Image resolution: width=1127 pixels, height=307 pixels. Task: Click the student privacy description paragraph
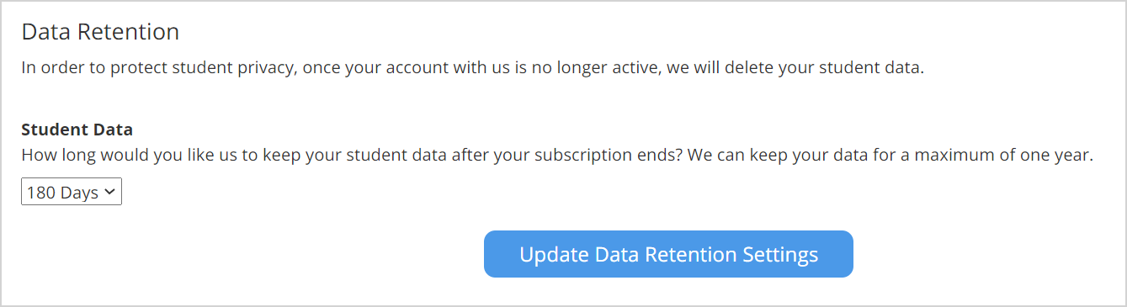pos(472,68)
